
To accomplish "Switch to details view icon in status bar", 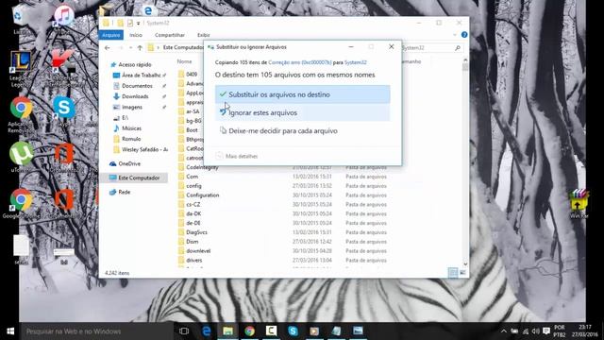I will tap(453, 273).
